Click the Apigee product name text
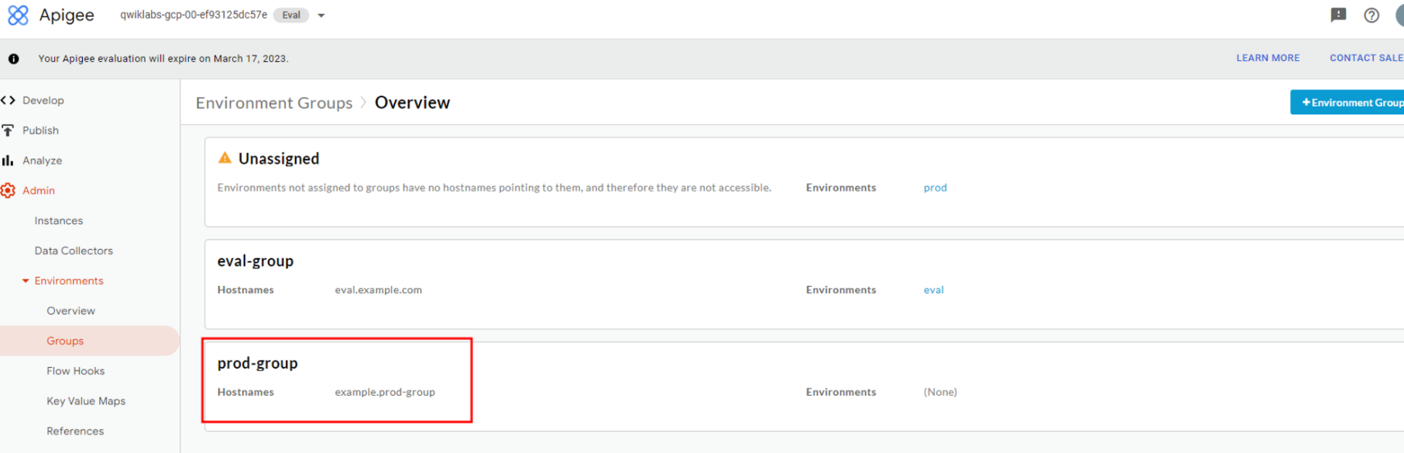This screenshot has height=453, width=1404. click(x=67, y=15)
